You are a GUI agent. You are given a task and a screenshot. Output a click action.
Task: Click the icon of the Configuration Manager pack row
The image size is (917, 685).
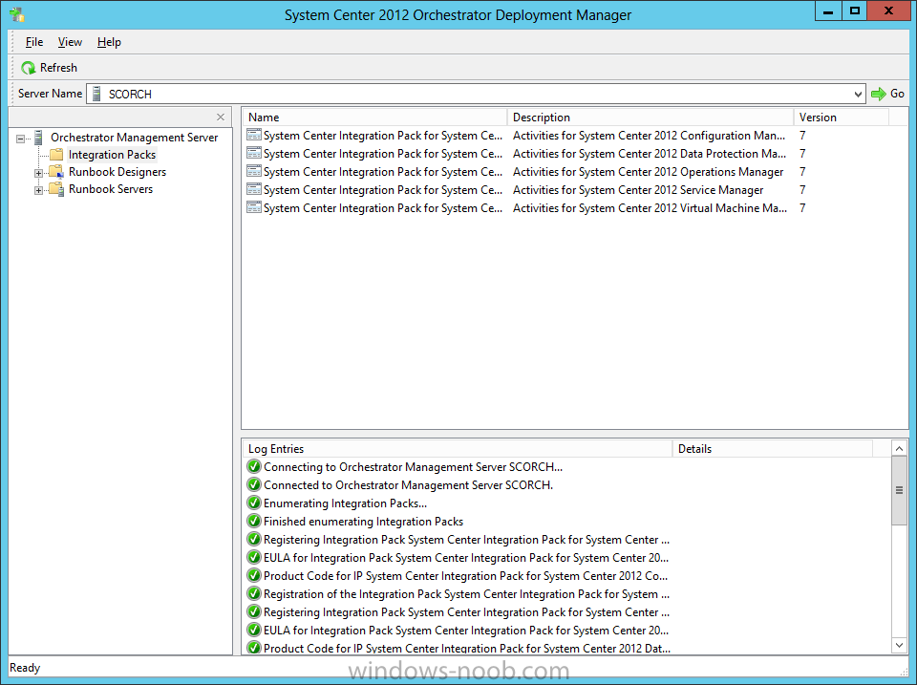point(254,135)
